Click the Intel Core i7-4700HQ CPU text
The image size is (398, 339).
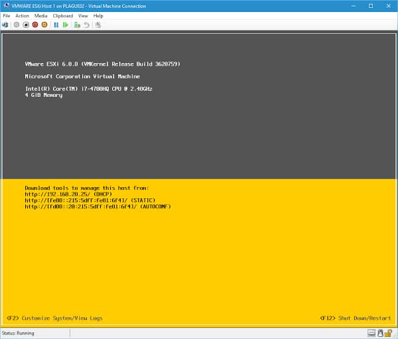click(x=89, y=89)
